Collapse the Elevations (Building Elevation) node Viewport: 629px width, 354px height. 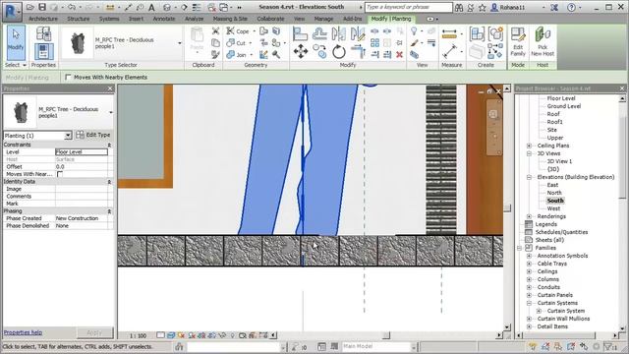(529, 177)
